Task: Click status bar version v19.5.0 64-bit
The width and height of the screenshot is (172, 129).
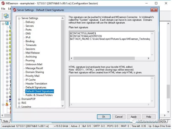Action: tap(61, 126)
